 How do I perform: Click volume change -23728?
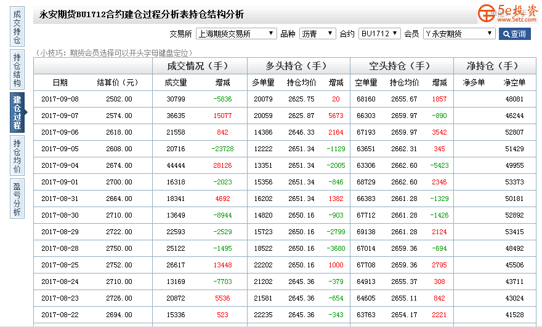222,149
